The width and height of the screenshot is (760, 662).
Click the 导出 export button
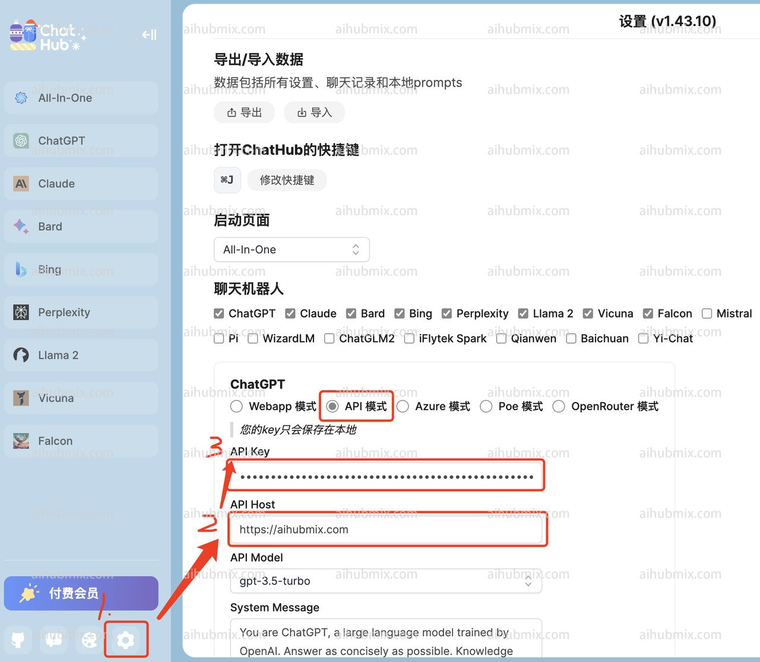244,112
